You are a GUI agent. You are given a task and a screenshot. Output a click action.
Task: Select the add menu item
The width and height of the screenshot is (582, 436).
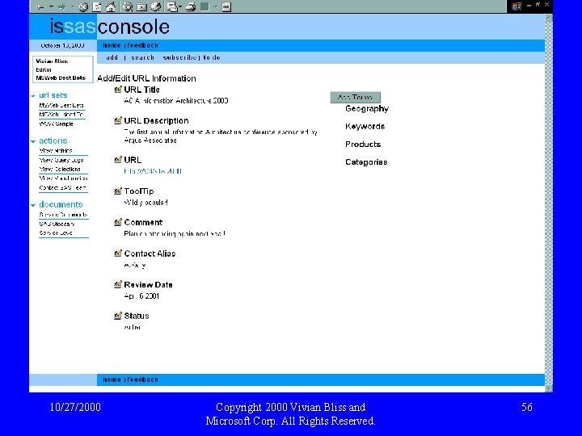click(112, 57)
